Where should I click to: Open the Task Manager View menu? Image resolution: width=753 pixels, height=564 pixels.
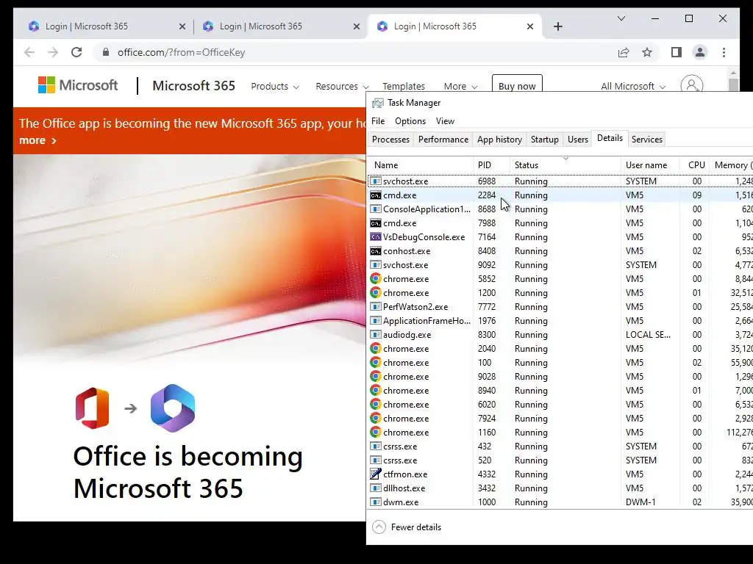tap(445, 121)
